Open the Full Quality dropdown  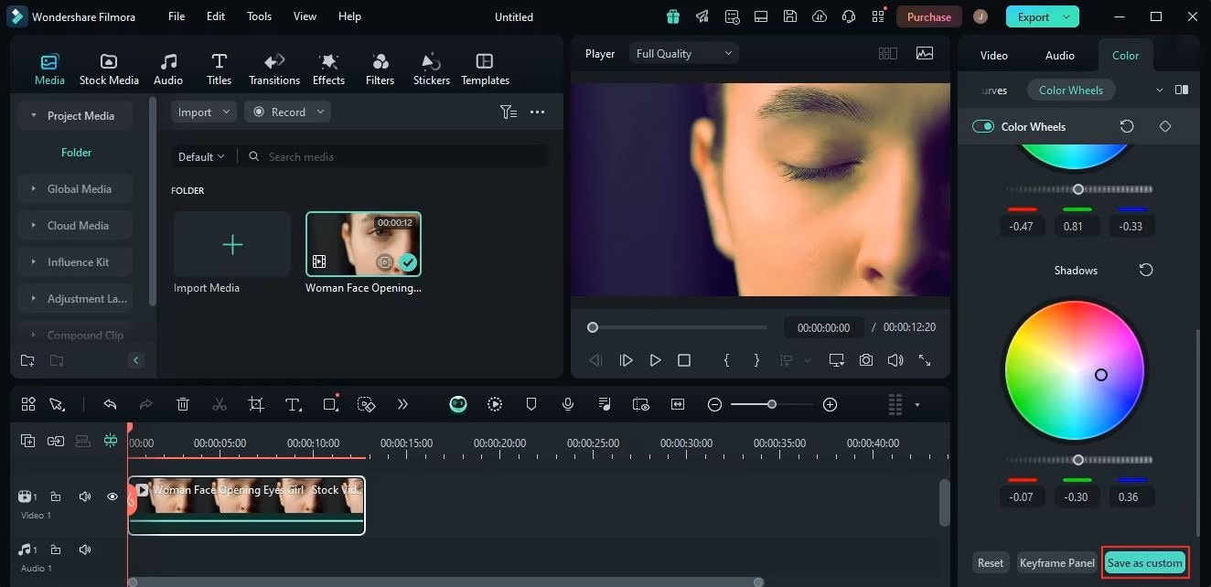[683, 53]
